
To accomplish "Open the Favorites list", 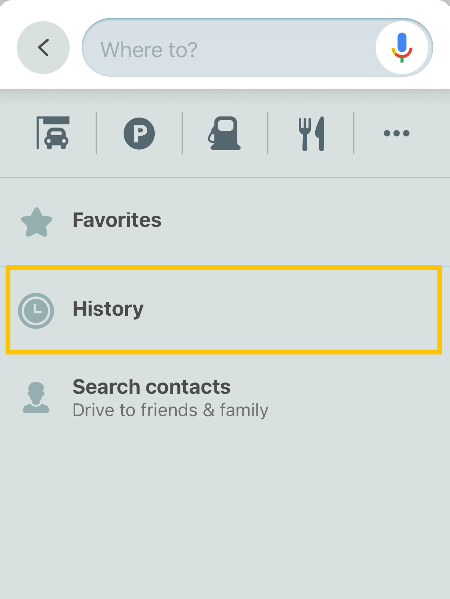I will pyautogui.click(x=117, y=220).
